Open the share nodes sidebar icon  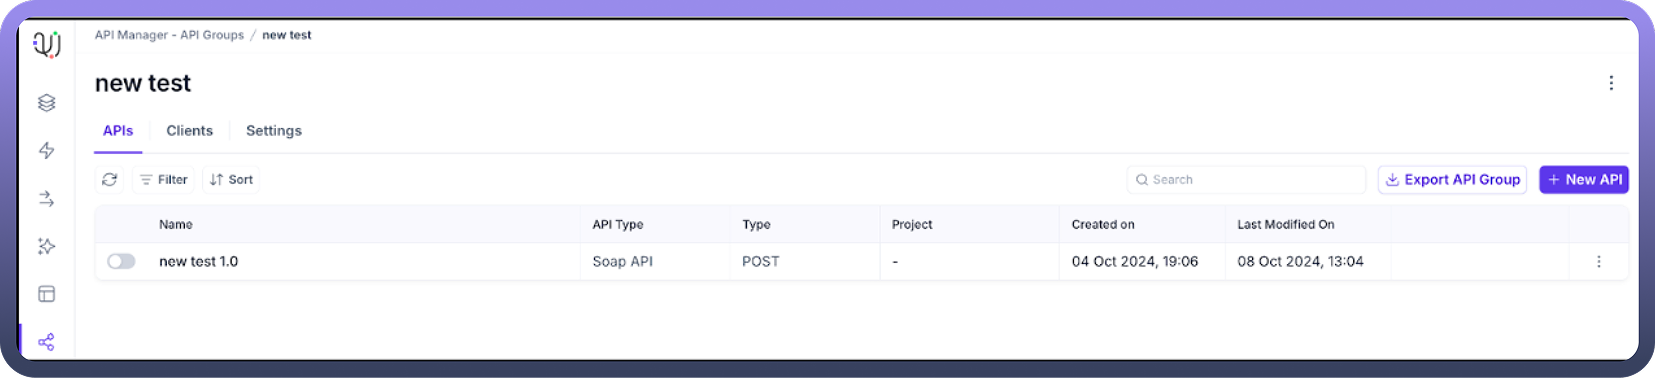[x=47, y=342]
